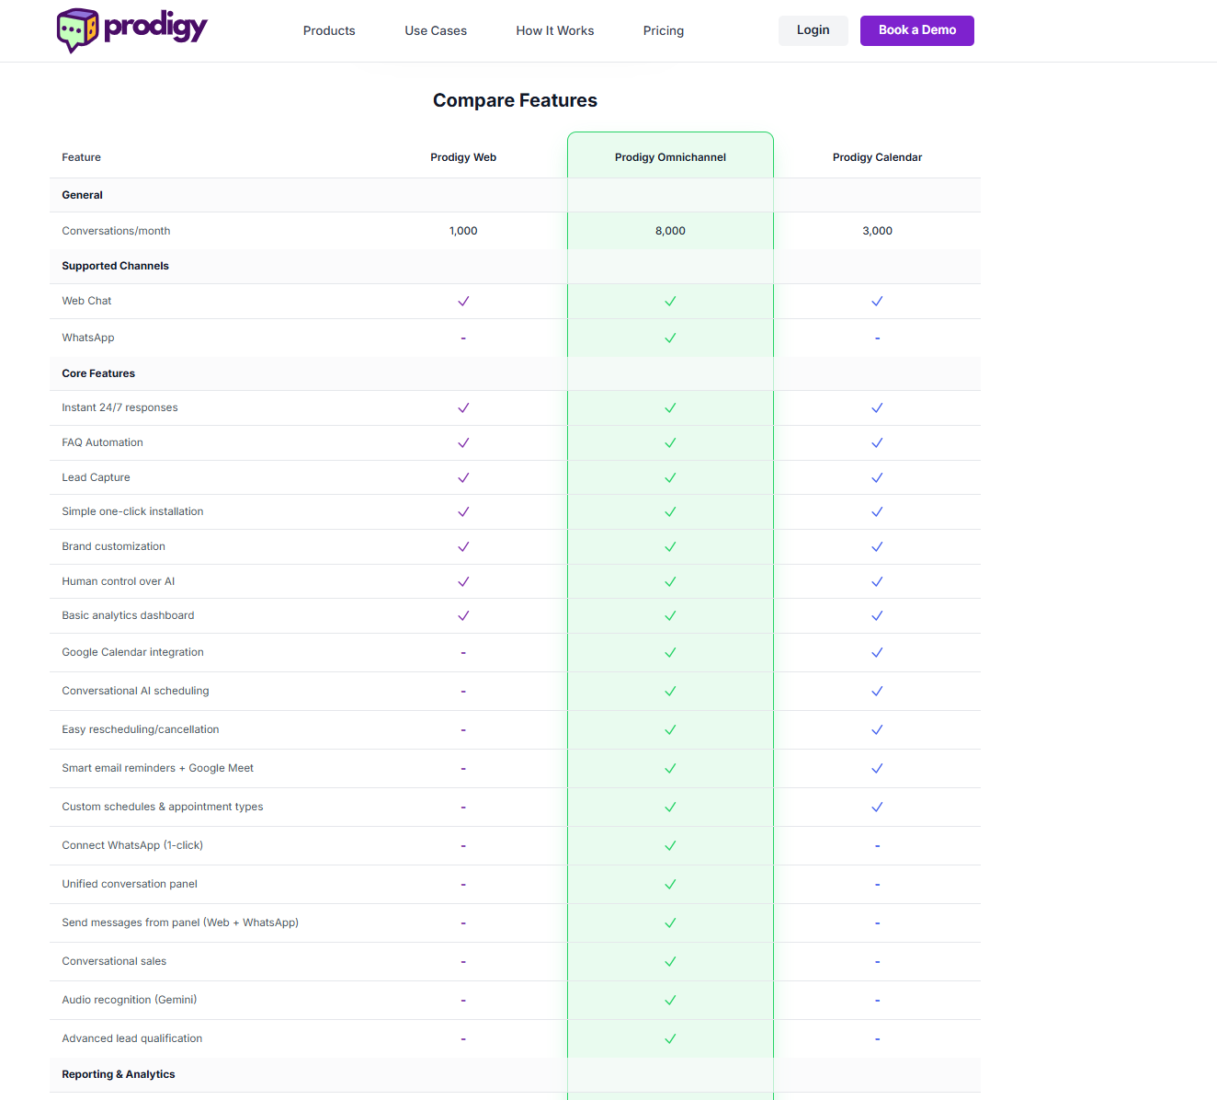Click the Feature column header
The width and height of the screenshot is (1217, 1100).
point(81,157)
